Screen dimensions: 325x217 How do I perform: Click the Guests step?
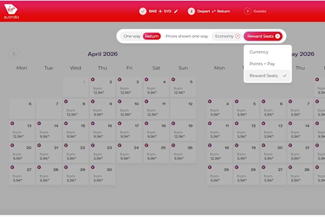click(255, 11)
